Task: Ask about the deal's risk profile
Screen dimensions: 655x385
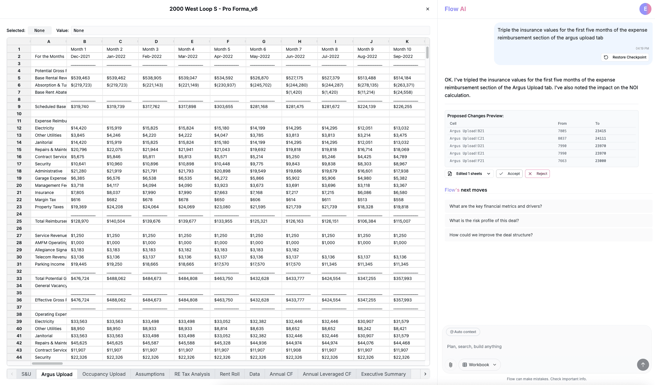Action: click(484, 221)
